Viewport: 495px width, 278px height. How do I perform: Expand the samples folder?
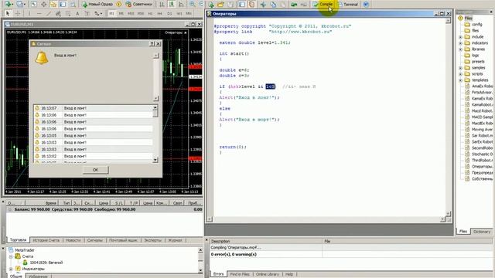[x=460, y=68]
